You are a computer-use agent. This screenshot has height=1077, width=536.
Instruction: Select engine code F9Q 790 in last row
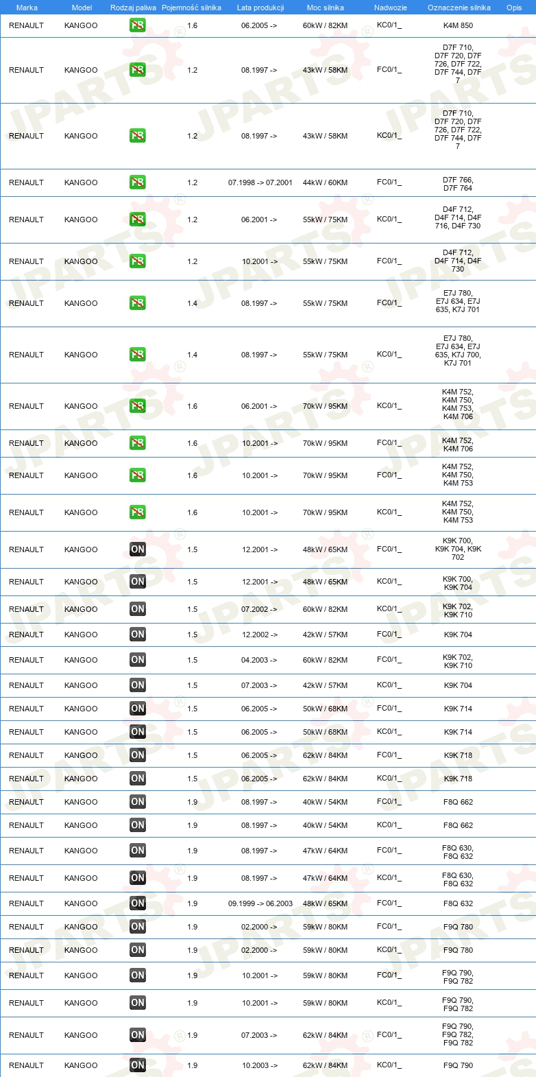point(458,1065)
